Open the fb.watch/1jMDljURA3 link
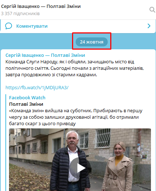The image size is (156, 191). pos(37,87)
